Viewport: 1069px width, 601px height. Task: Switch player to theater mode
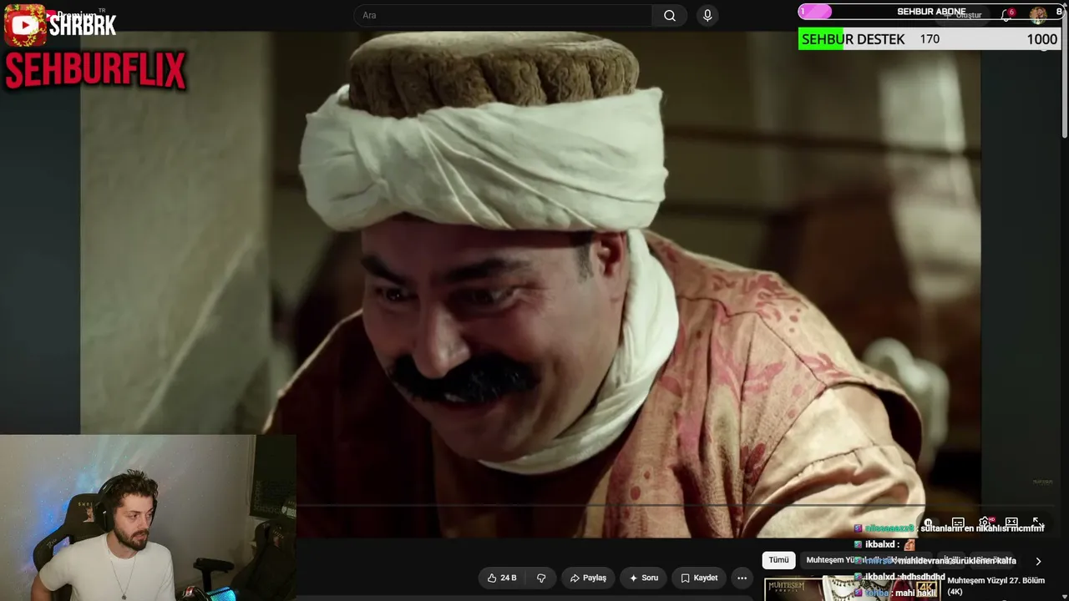(x=1011, y=523)
